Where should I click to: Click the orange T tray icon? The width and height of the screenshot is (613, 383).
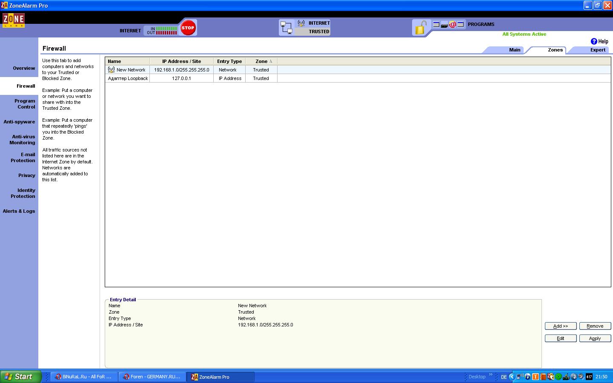coord(536,377)
